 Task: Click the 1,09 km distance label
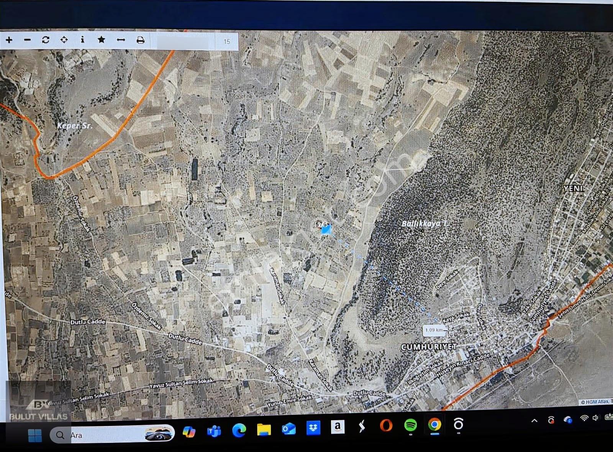point(434,330)
